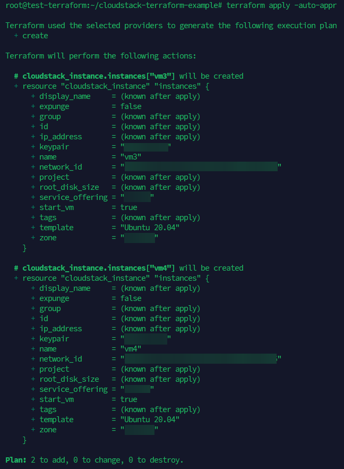
Task: Click the redacted service_offering value for vm4
Action: tap(137, 389)
